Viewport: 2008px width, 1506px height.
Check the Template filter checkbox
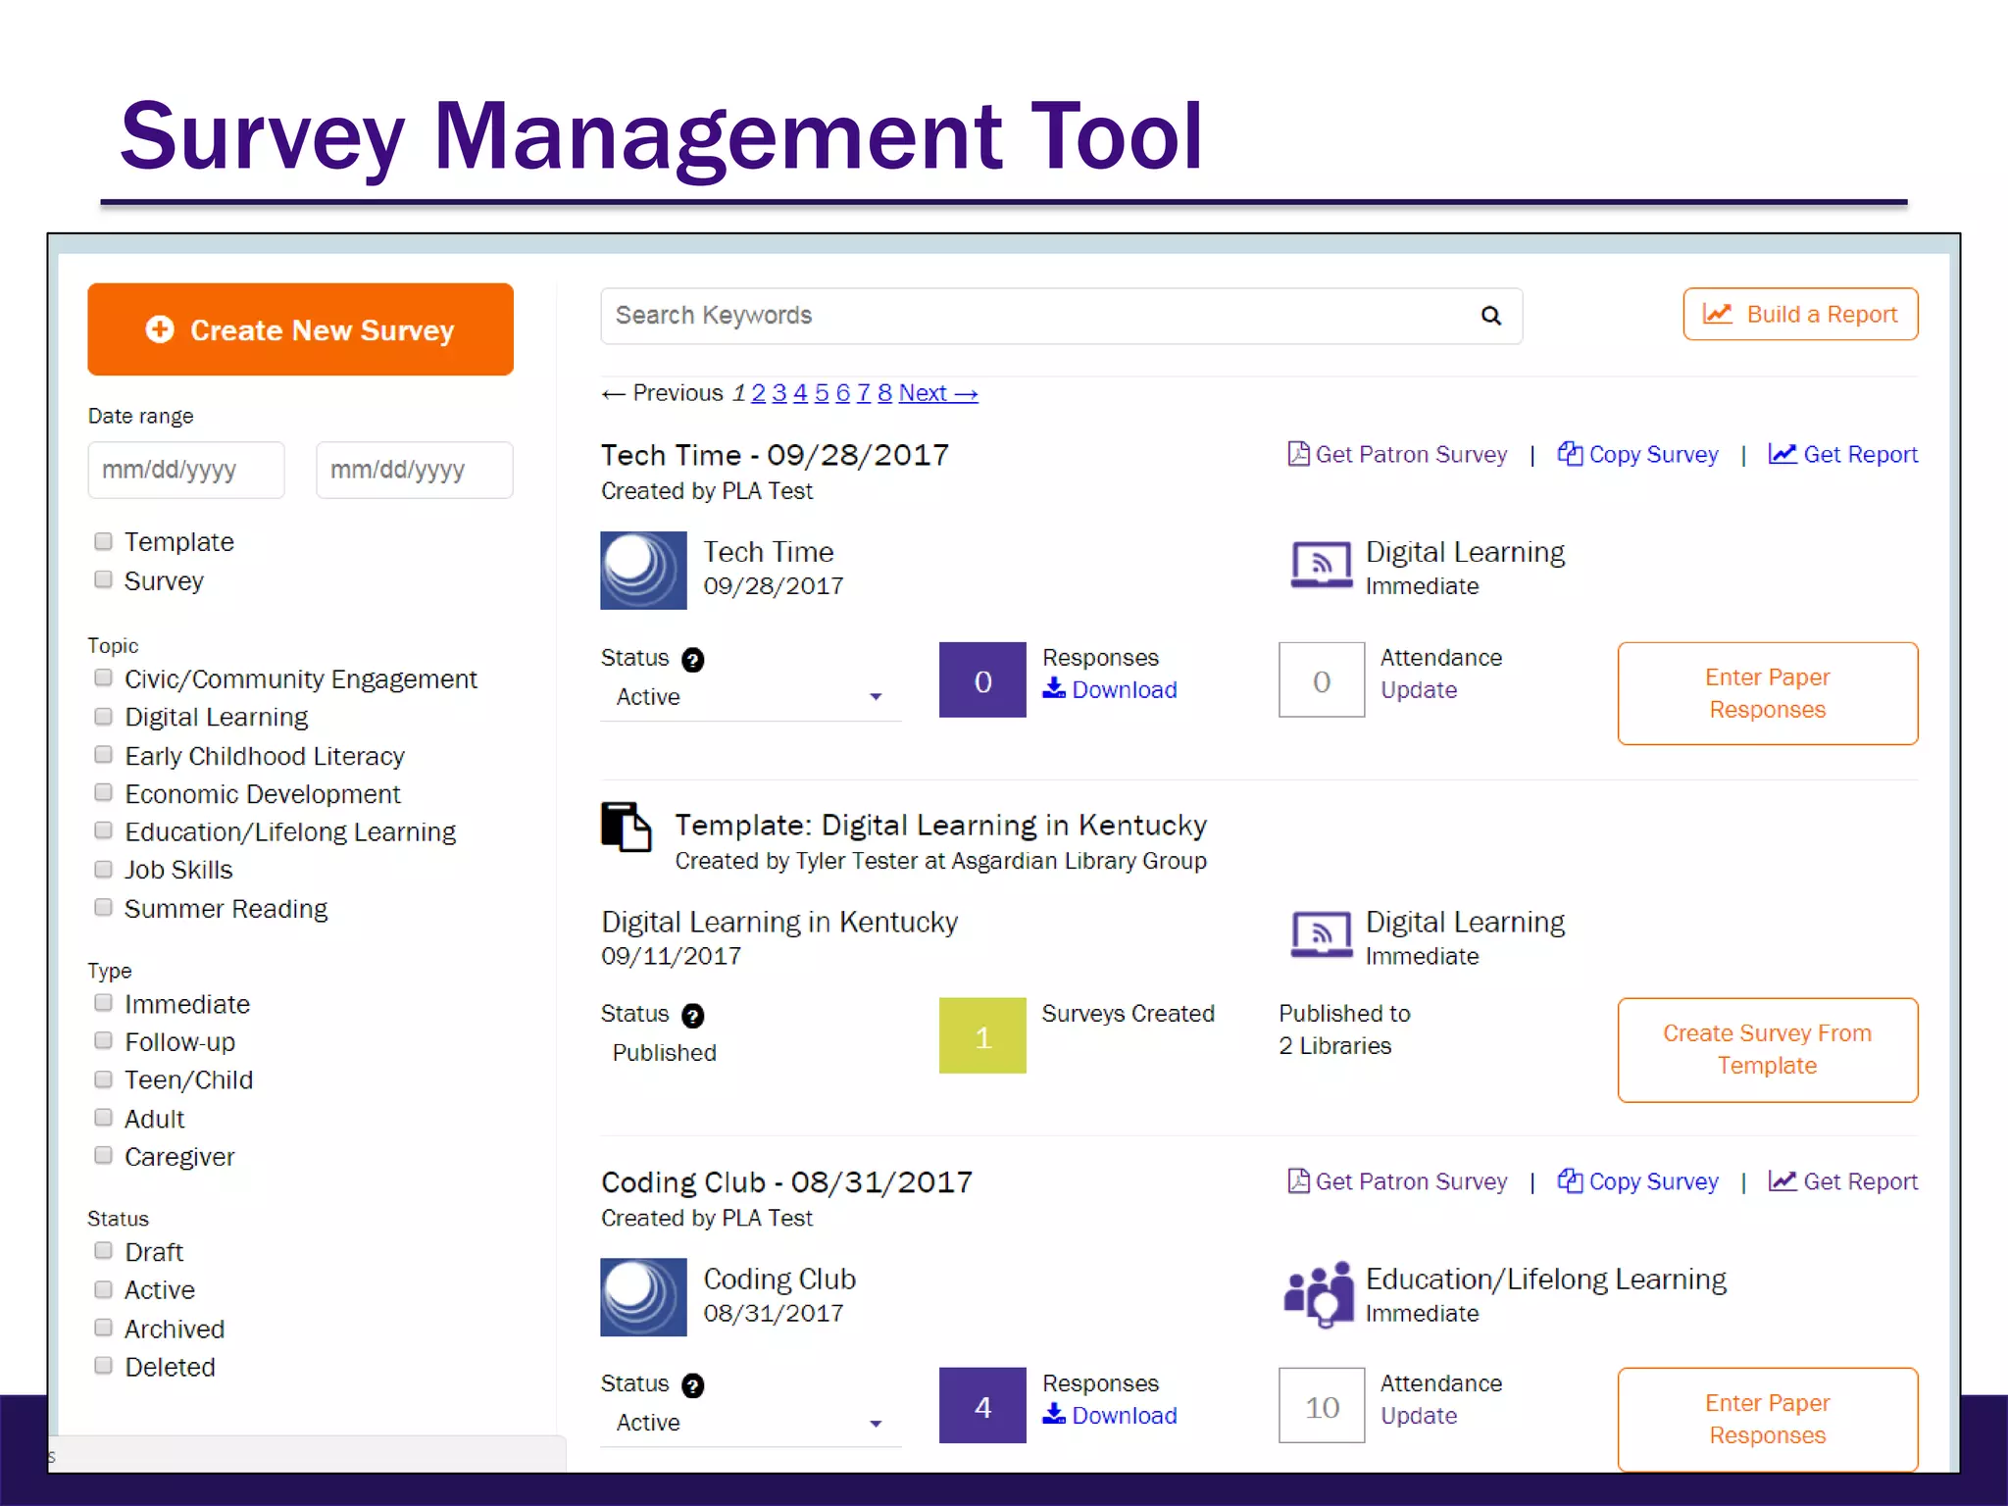103,541
